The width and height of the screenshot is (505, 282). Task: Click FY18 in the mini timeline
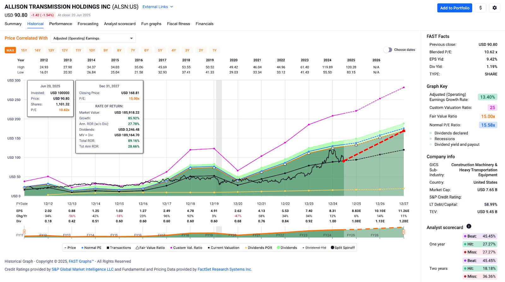click(185, 235)
